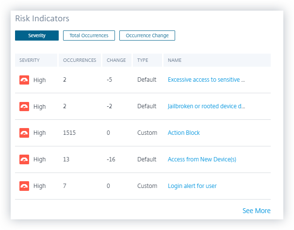Sort by the OCCURRENCES column header
The image size is (294, 230).
pos(80,60)
